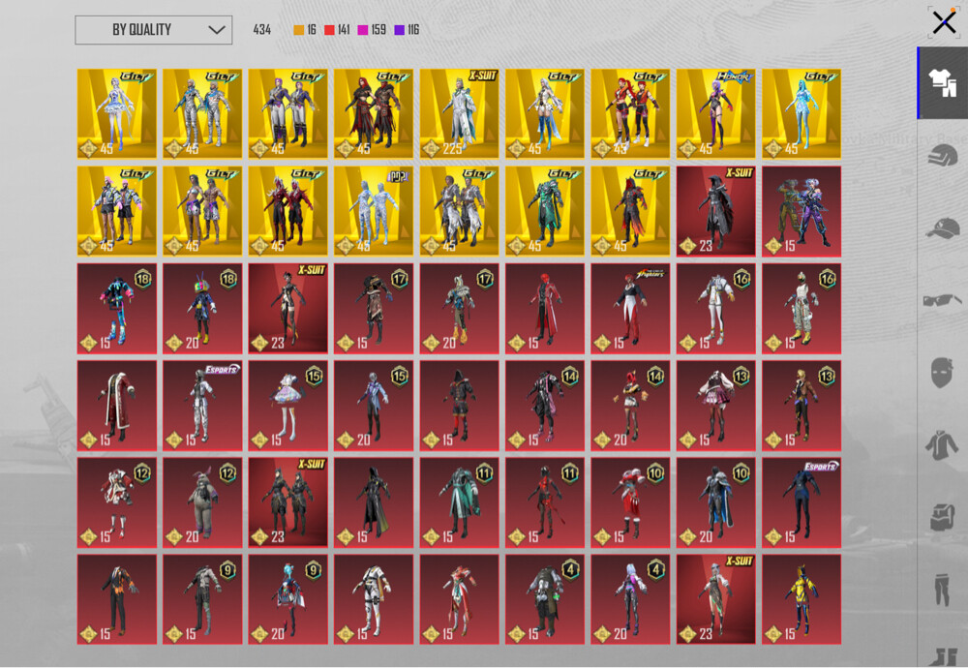968x668 pixels.
Task: Select the X-SUIT card showing two dark characters
Action: 288,501
